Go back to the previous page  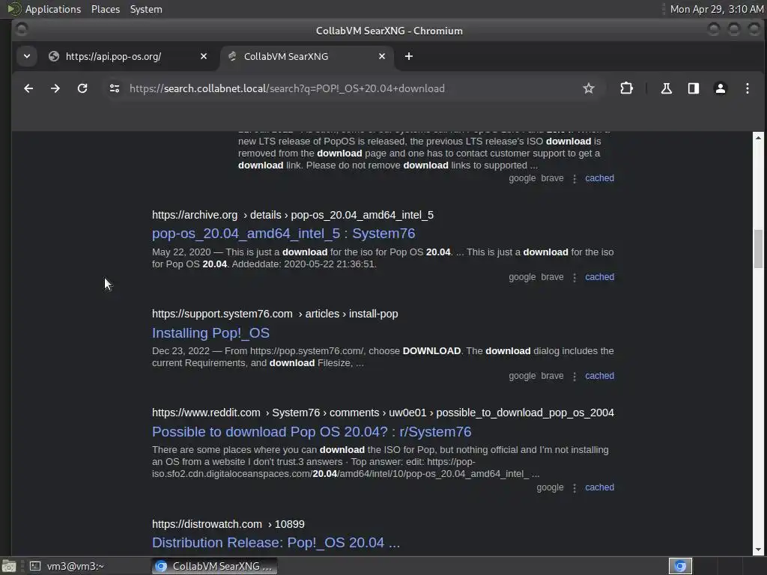tap(28, 88)
